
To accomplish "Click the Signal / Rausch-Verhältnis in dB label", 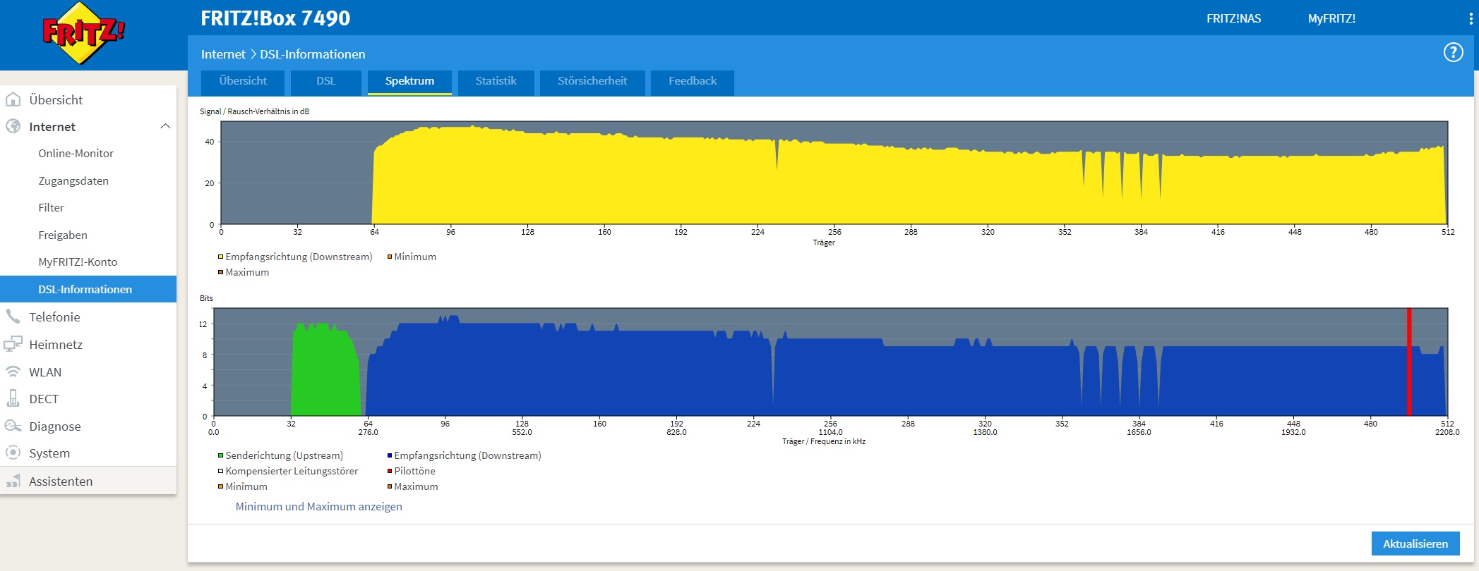I will [x=254, y=111].
